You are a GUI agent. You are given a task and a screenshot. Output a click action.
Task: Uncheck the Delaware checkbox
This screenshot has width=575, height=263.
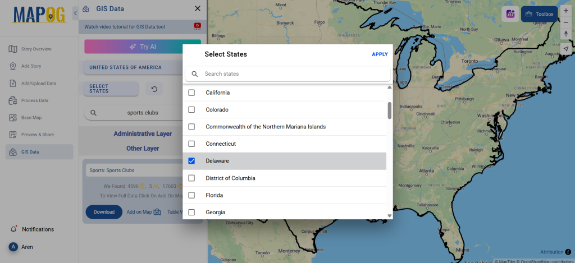(x=191, y=161)
